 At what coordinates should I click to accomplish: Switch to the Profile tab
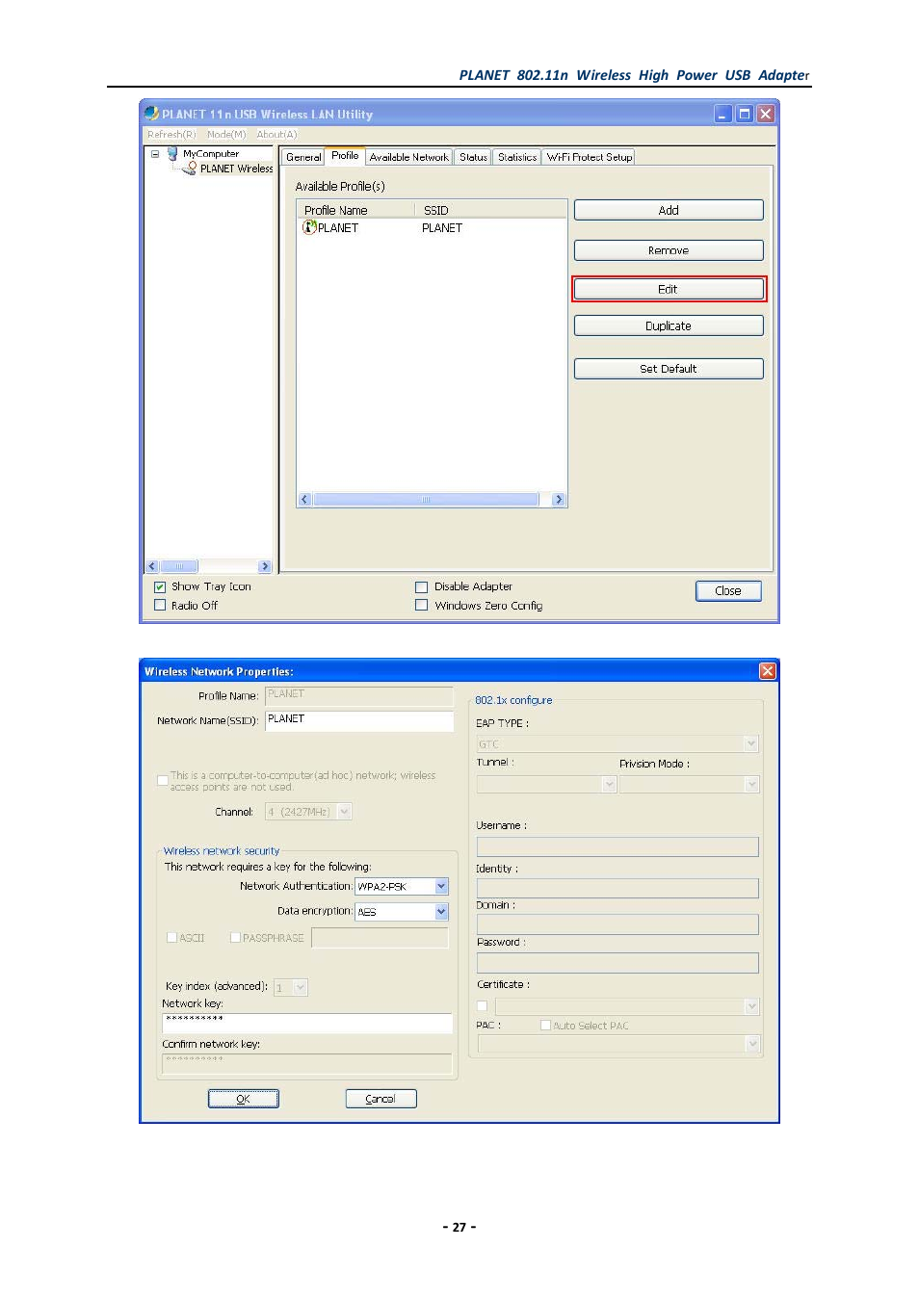click(345, 156)
